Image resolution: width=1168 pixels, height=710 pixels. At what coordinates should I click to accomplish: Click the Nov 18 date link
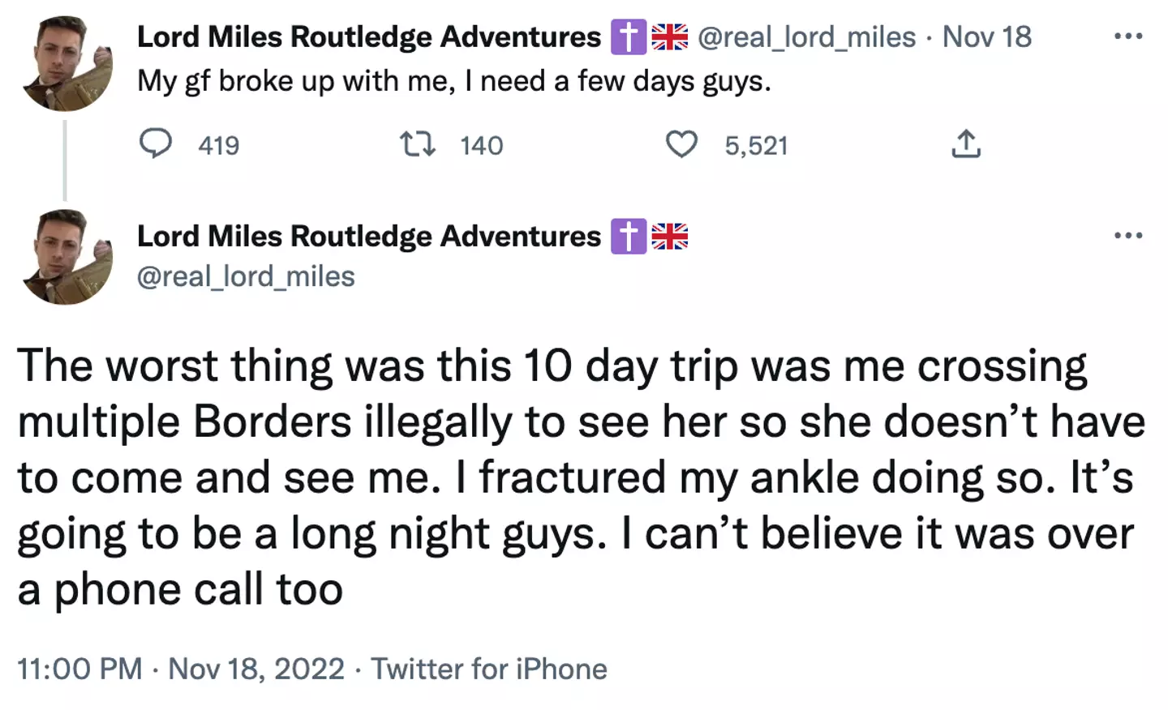(x=986, y=37)
